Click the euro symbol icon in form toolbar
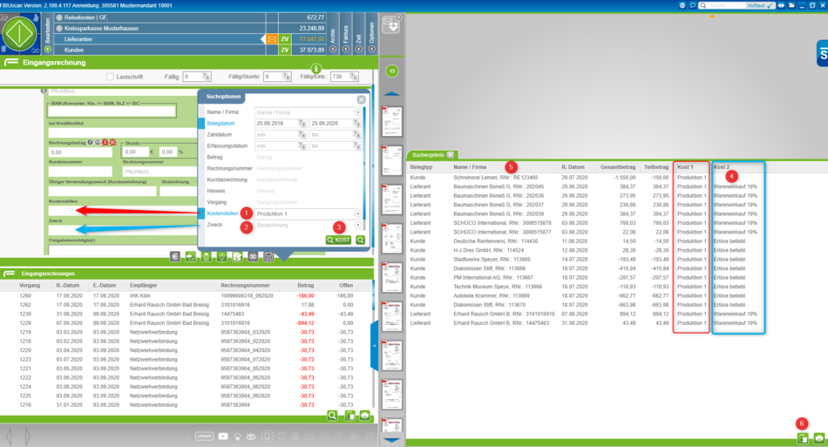The height and width of the screenshot is (447, 828). [x=175, y=257]
